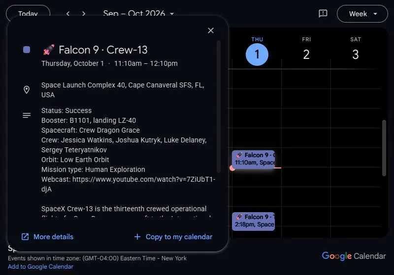Click Space Launch Complex 40 location text

tap(123, 90)
